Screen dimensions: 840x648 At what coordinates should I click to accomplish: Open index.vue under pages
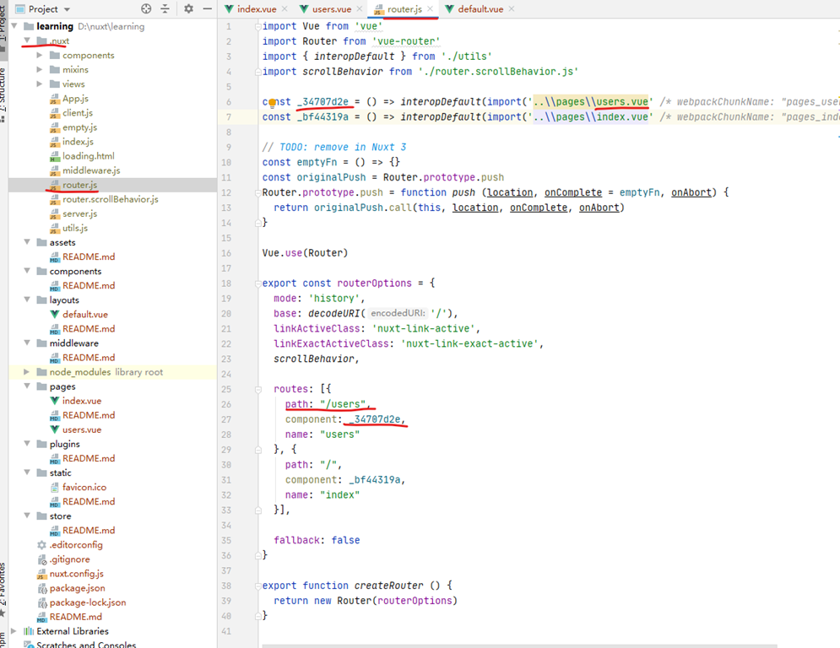click(x=81, y=401)
